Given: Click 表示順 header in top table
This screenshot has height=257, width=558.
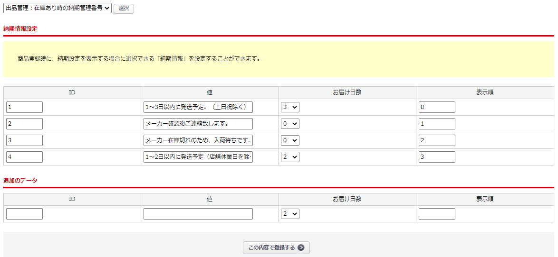Looking at the screenshot, I should 485,92.
